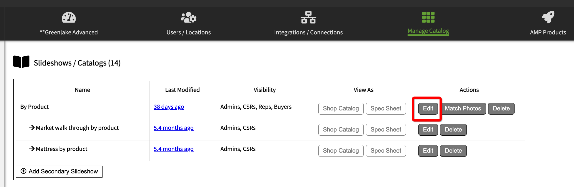View By Product as Shop Catalog
The width and height of the screenshot is (574, 187).
(x=341, y=108)
